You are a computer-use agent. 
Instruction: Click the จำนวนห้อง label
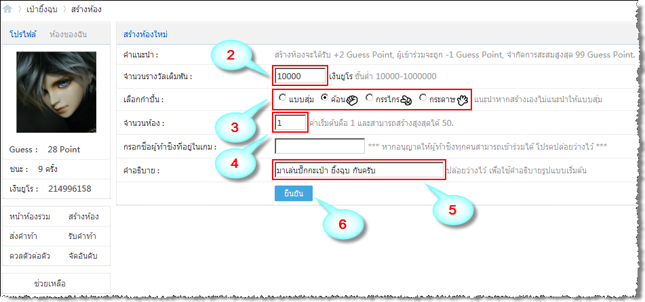tap(143, 123)
